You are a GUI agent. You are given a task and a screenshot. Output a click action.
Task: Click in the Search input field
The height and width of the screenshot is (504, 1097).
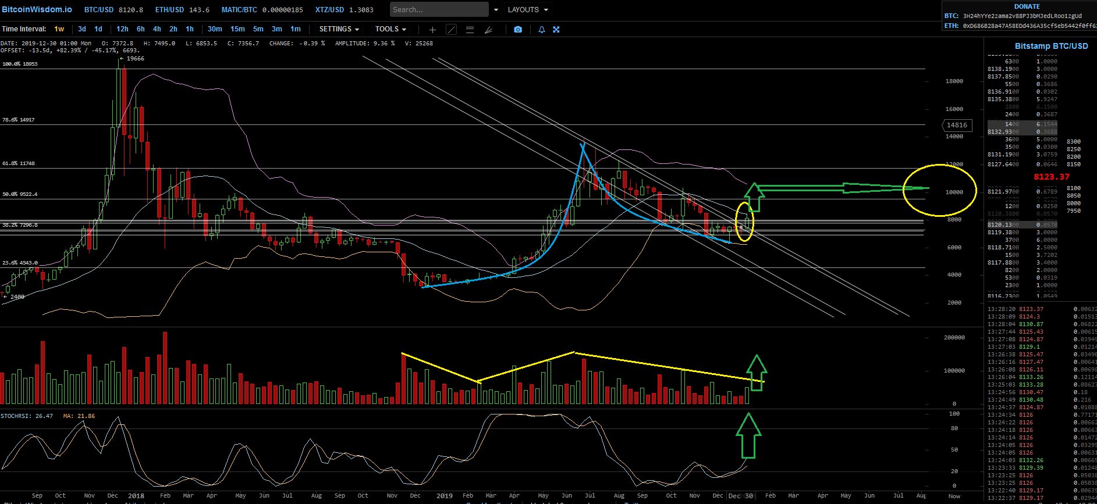click(x=438, y=10)
